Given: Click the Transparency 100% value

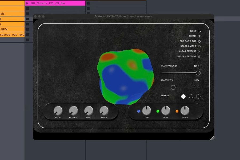Looking at the screenshot, I should 197,66.
